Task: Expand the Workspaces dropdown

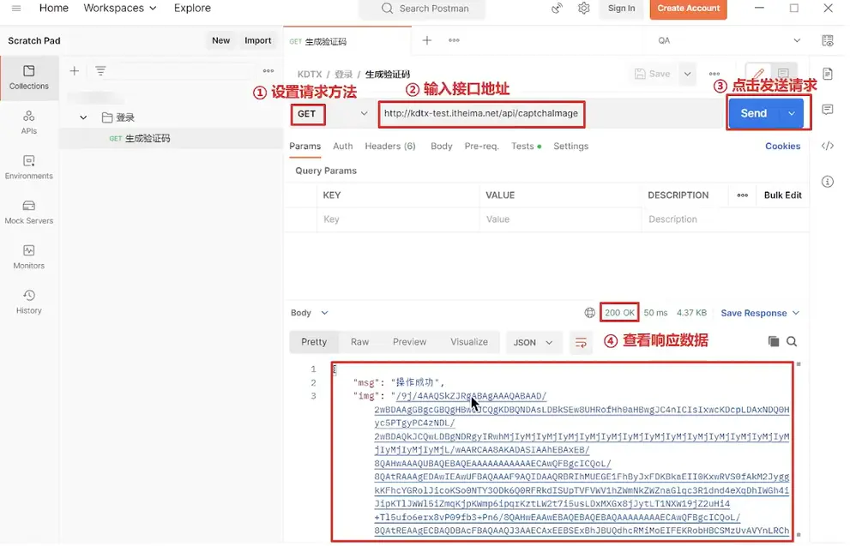Action: point(120,8)
